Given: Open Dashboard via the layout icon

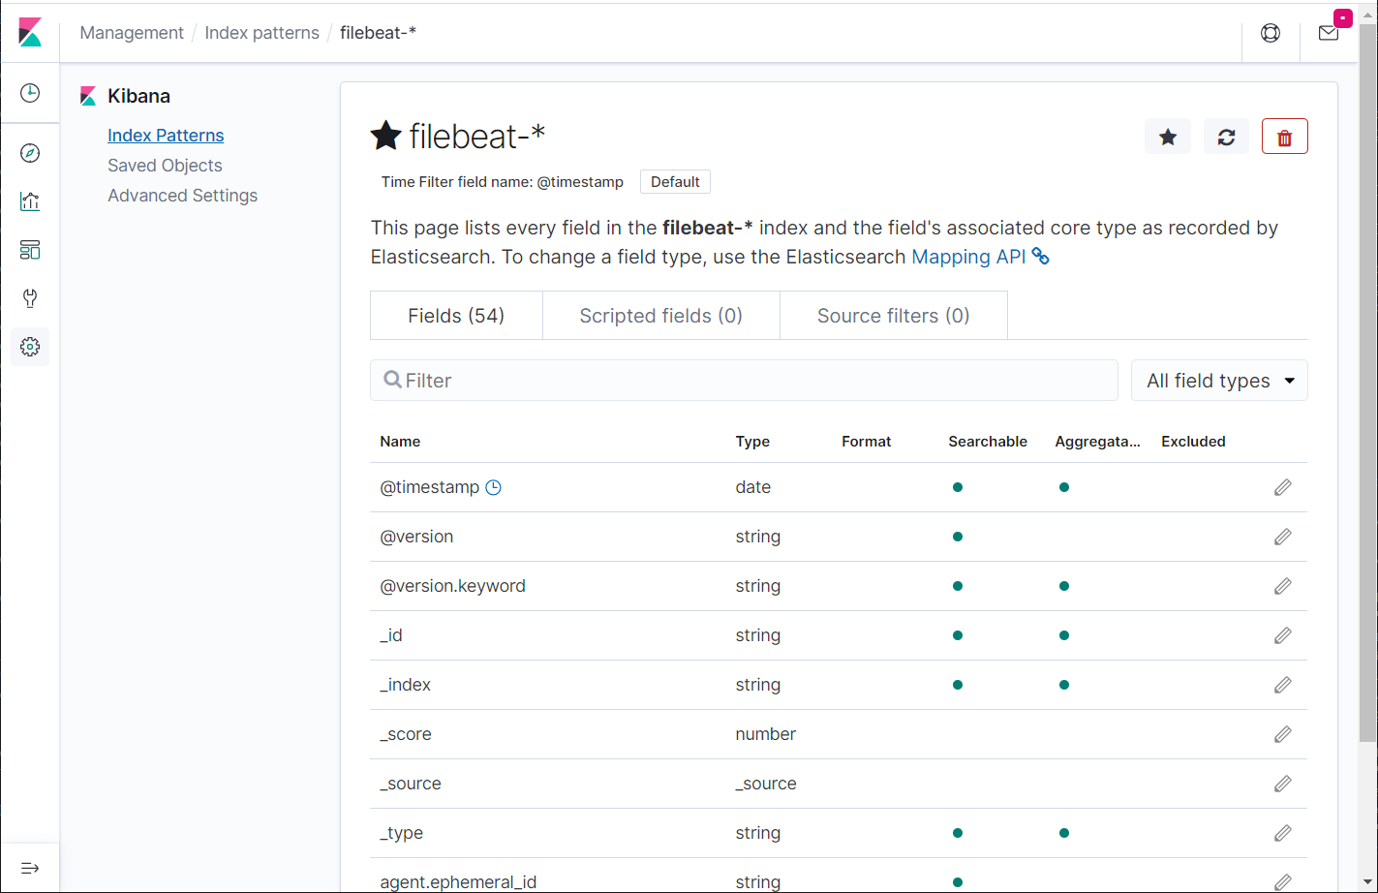Looking at the screenshot, I should click(30, 250).
